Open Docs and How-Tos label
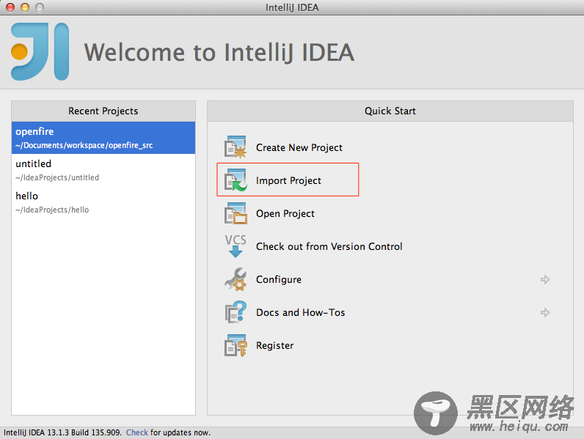Viewport: 584px width, 439px height. (301, 312)
